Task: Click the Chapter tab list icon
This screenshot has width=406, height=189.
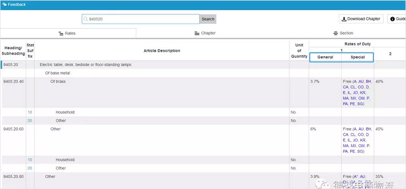Action: [197, 33]
